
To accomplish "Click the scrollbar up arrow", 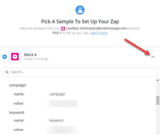I will coord(158,80).
